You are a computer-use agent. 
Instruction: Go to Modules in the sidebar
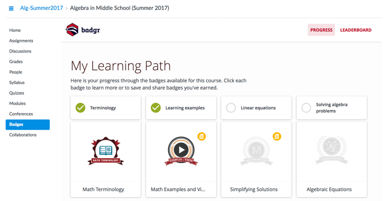coord(17,104)
